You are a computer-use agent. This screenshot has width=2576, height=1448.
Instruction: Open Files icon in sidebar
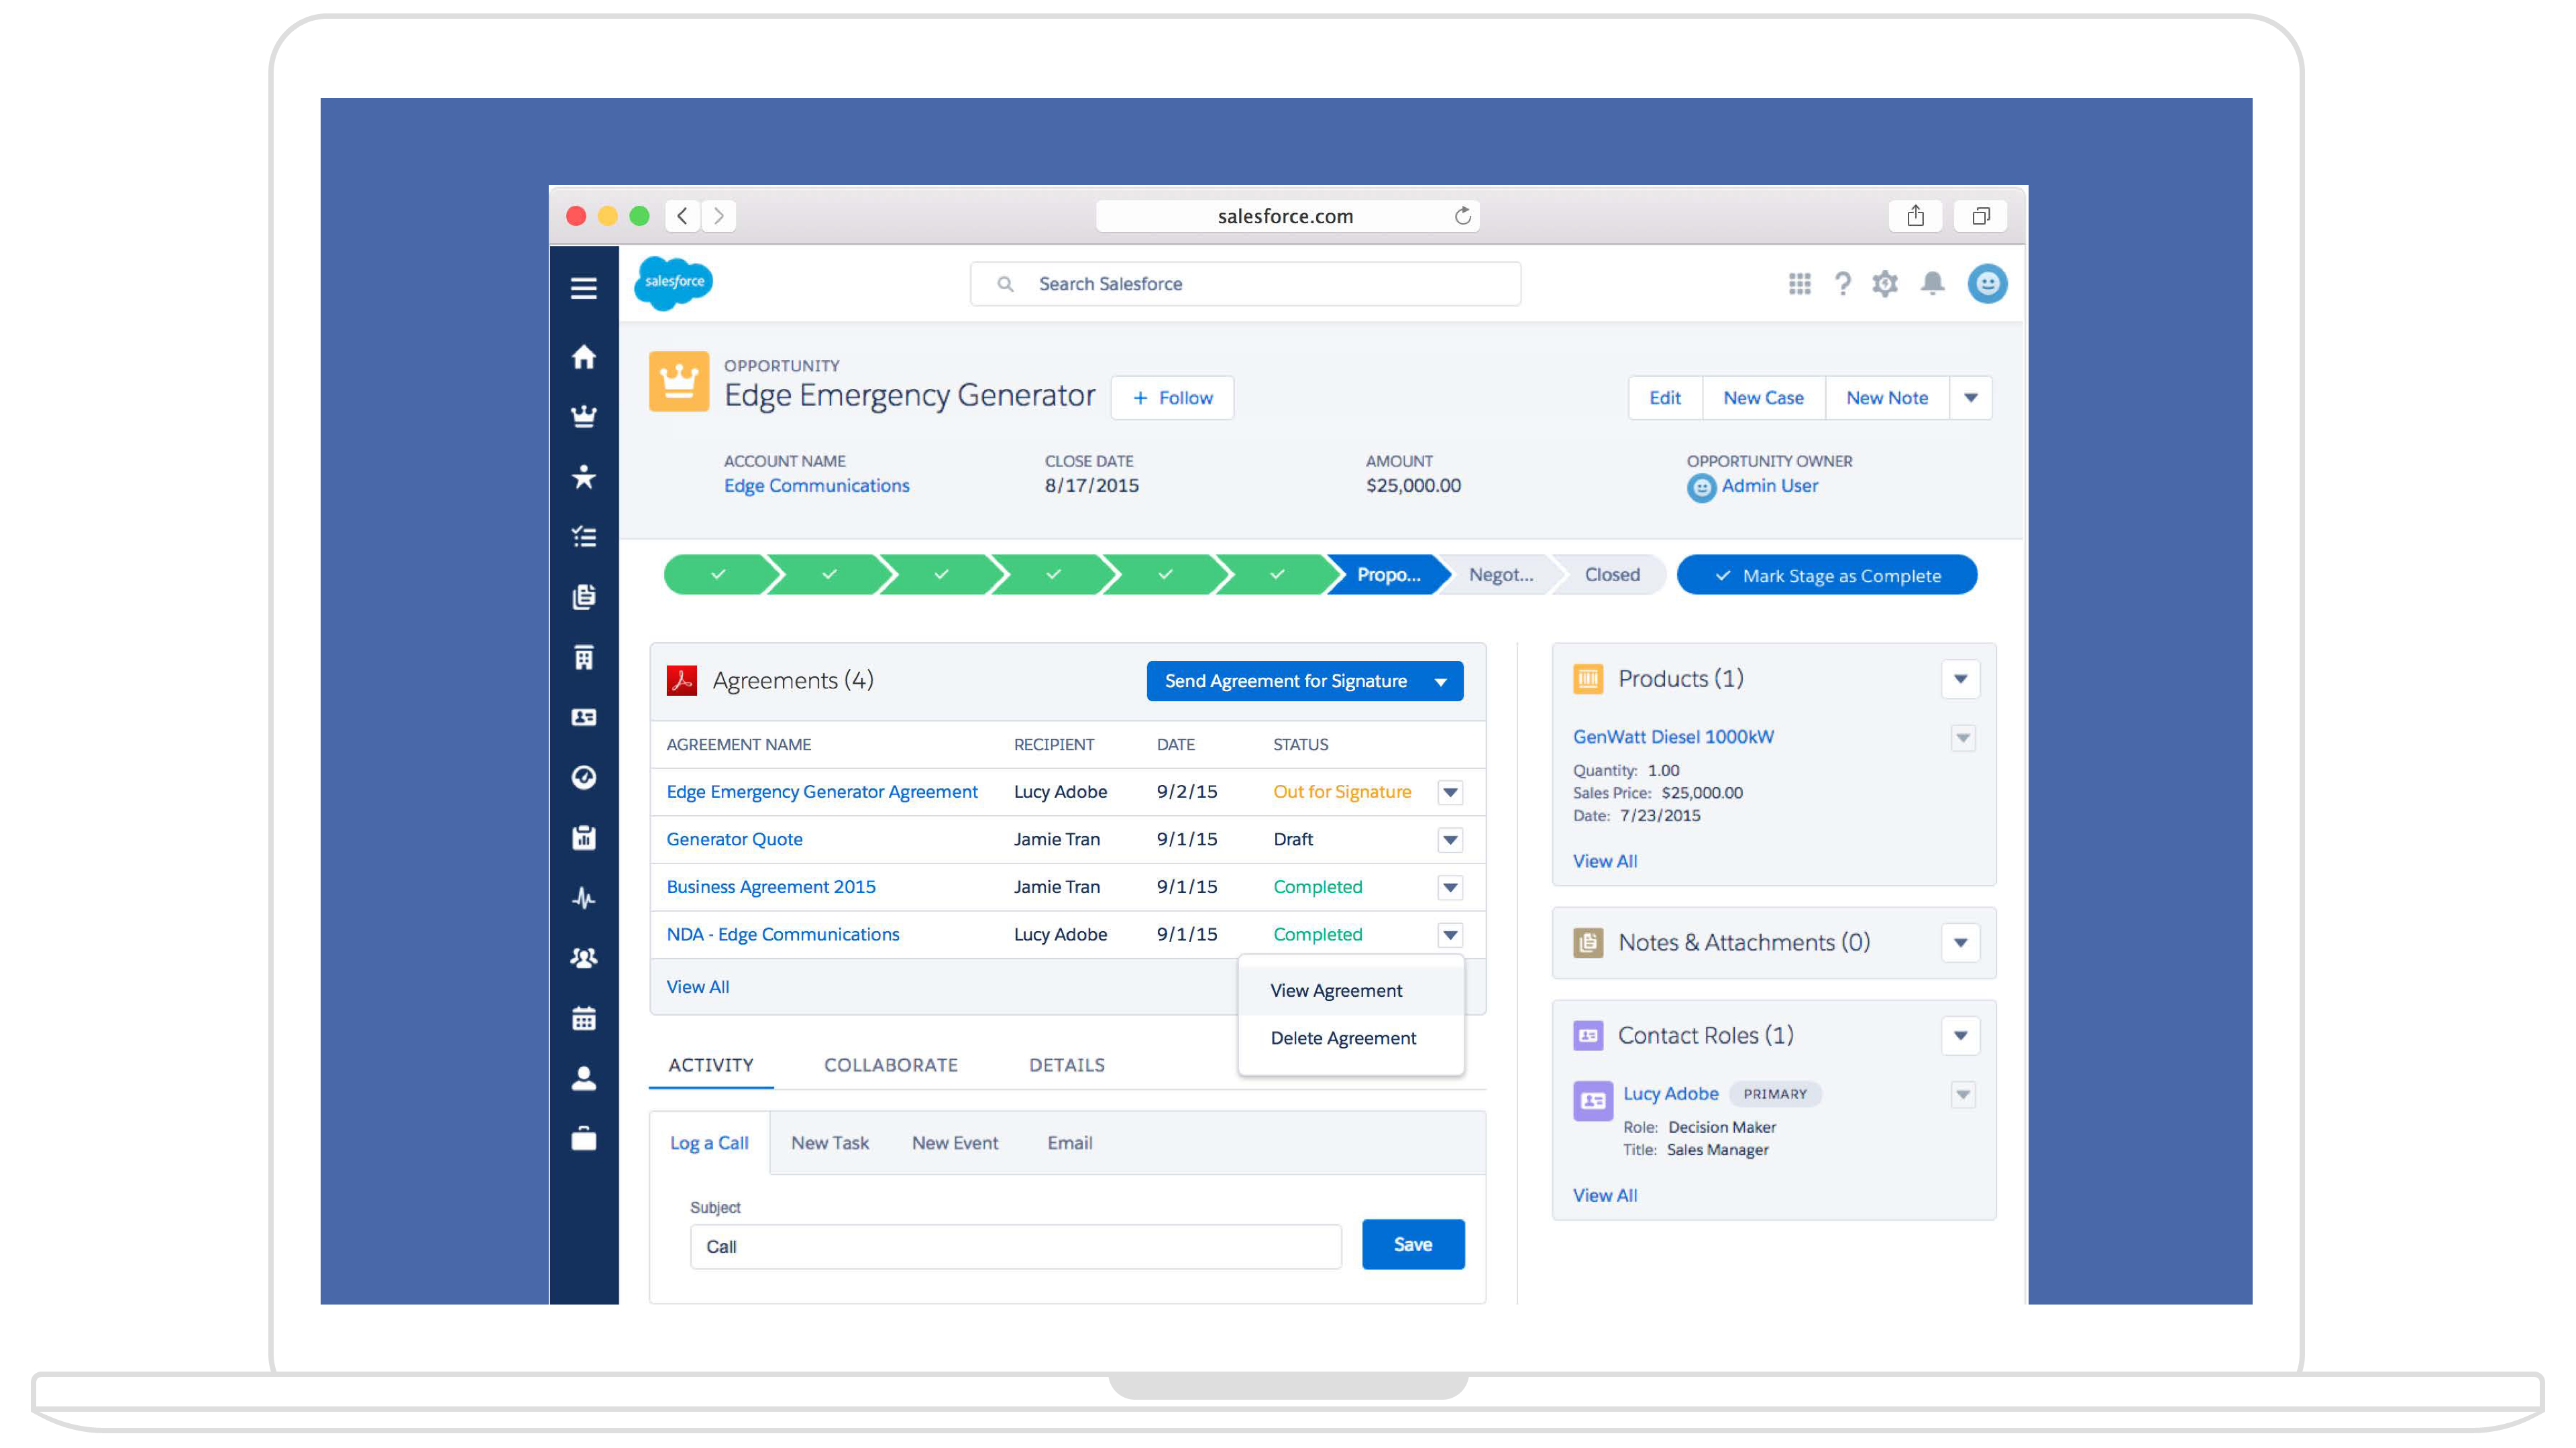point(584,597)
